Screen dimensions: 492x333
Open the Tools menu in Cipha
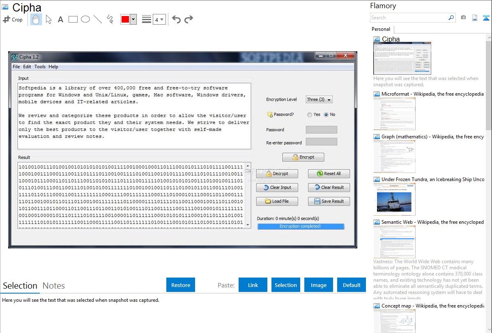[40, 67]
